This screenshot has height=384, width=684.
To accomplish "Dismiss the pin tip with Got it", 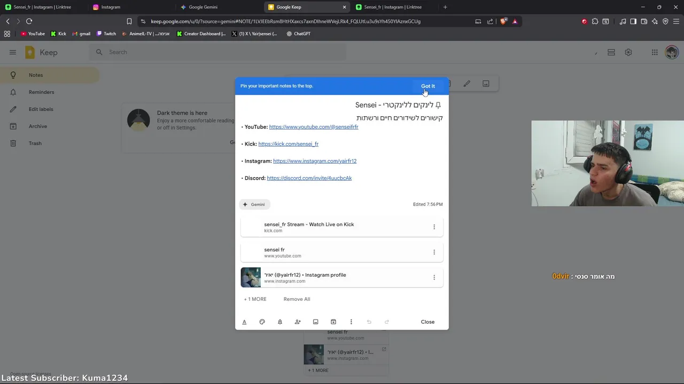I will click(428, 86).
